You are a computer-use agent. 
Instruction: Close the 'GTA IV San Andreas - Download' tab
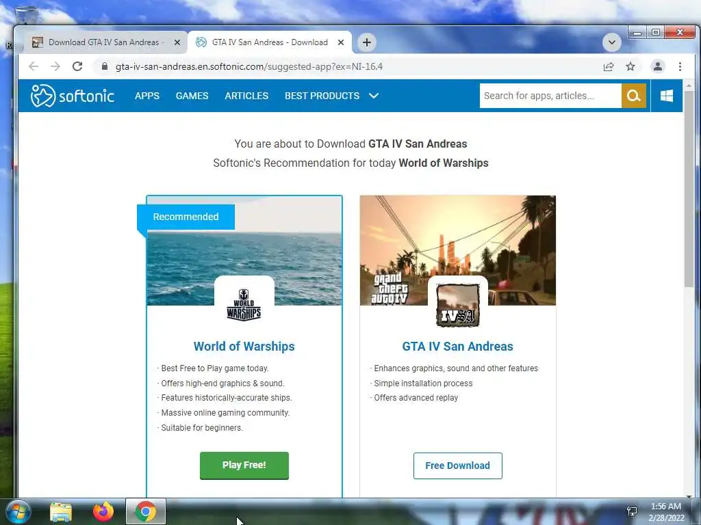(341, 42)
